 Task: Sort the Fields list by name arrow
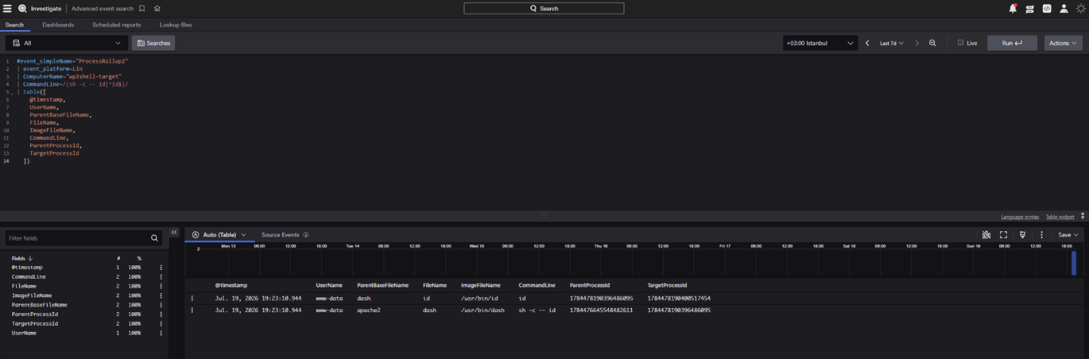pyautogui.click(x=30, y=258)
